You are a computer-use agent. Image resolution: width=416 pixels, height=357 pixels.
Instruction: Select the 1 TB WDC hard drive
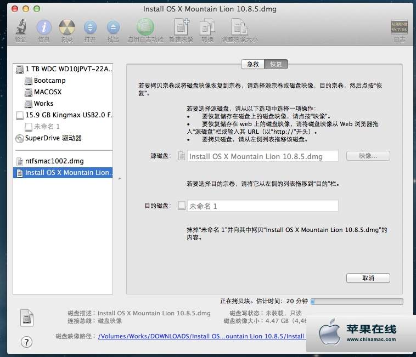pyautogui.click(x=63, y=69)
